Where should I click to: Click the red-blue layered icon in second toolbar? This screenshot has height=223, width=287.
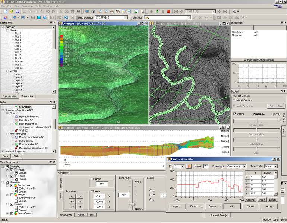(x=6, y=17)
